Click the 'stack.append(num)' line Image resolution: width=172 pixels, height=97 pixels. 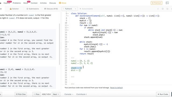tap(93, 37)
